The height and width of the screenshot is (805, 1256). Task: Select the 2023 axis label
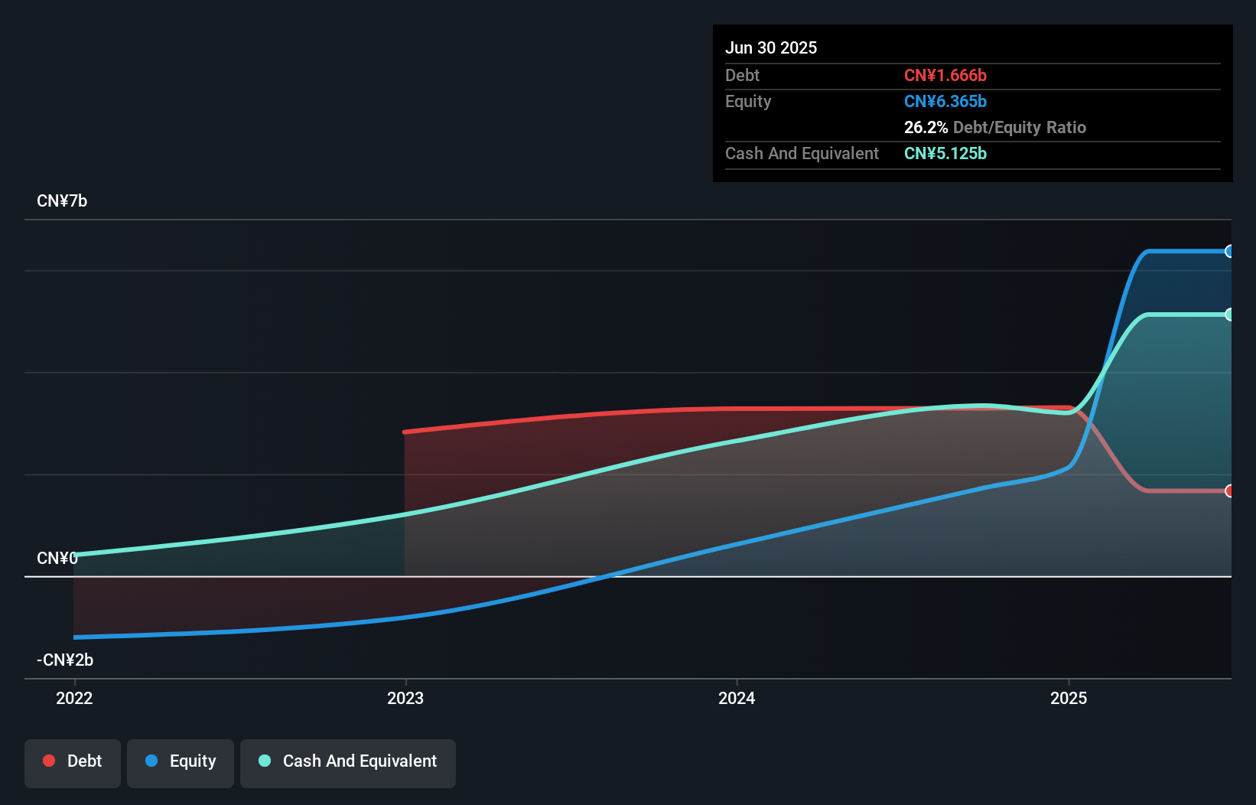click(406, 698)
